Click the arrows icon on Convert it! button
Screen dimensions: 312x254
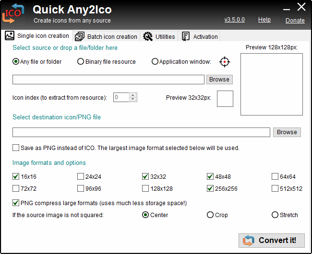pyautogui.click(x=248, y=240)
